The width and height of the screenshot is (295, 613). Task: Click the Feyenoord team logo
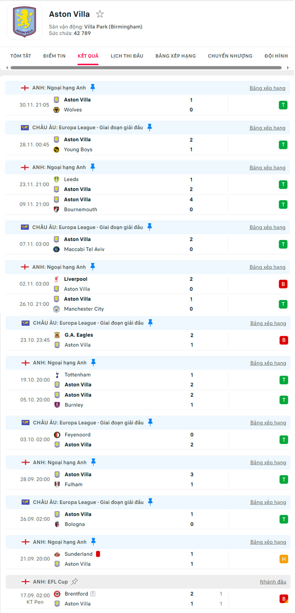(x=57, y=435)
